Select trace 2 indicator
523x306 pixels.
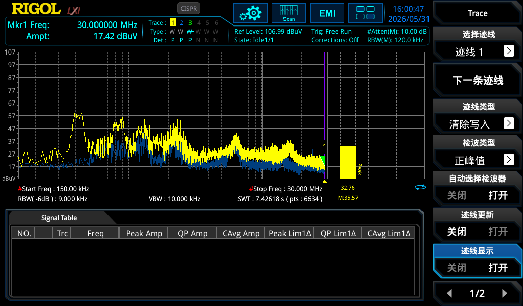pos(181,22)
